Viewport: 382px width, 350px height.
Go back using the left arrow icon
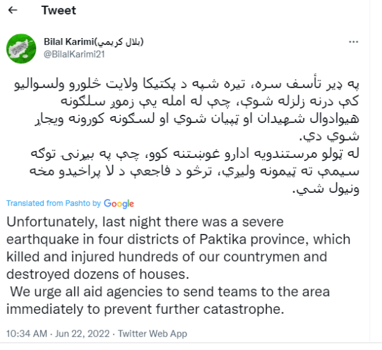(x=13, y=10)
